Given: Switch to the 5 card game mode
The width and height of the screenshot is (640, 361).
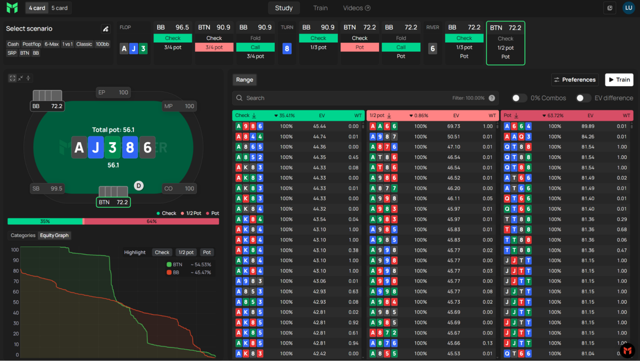Looking at the screenshot, I should tap(59, 8).
